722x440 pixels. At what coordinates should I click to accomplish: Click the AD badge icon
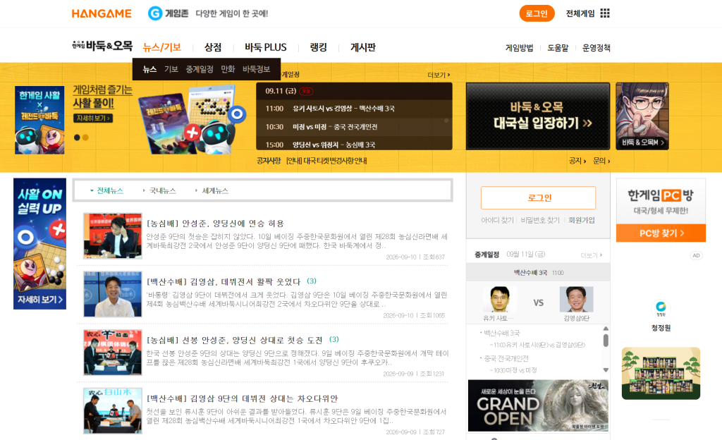(x=696, y=255)
